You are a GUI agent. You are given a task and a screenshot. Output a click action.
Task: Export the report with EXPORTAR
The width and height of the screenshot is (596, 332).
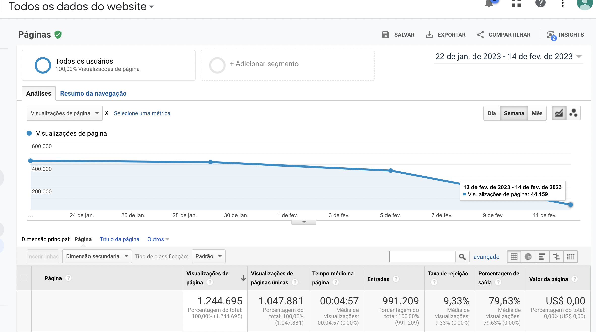tap(445, 35)
